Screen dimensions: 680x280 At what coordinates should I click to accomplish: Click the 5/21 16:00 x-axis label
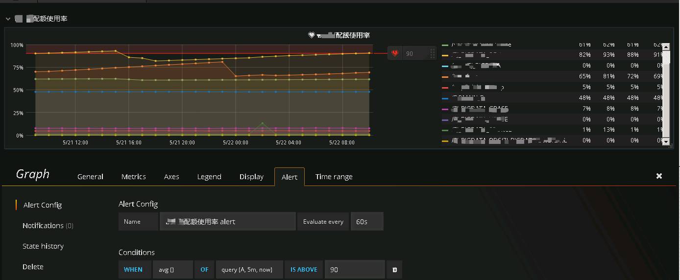tap(129, 143)
